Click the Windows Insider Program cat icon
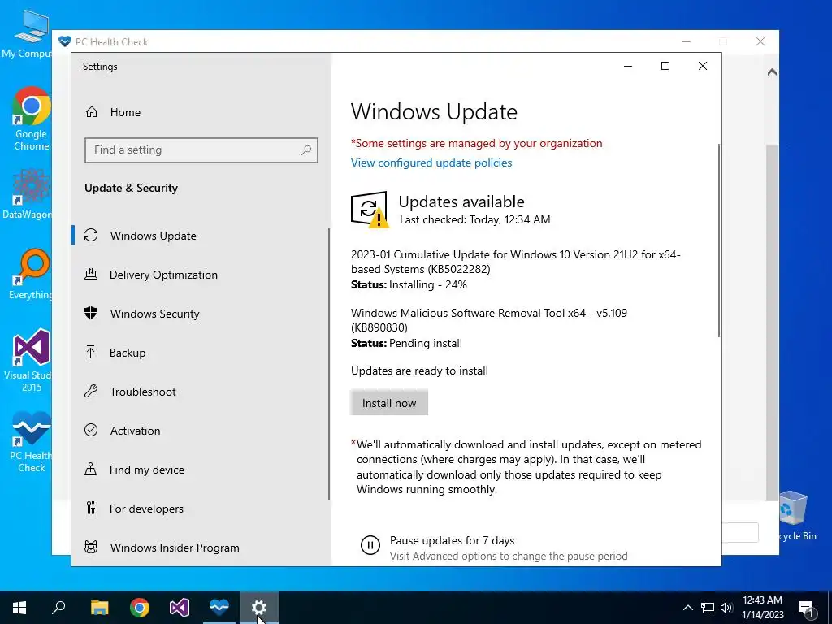The height and width of the screenshot is (624, 832). coord(91,547)
